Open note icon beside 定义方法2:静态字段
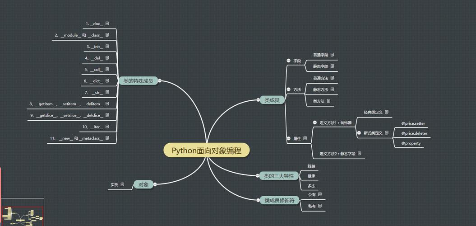Image resolution: width=476 pixels, height=226 pixels. (x=360, y=154)
